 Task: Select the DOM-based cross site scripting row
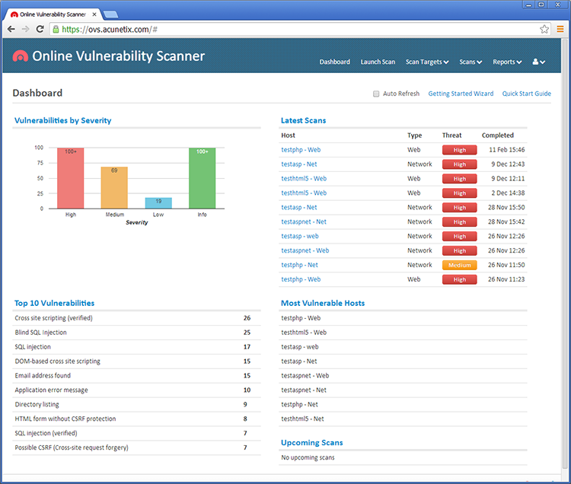pyautogui.click(x=136, y=361)
